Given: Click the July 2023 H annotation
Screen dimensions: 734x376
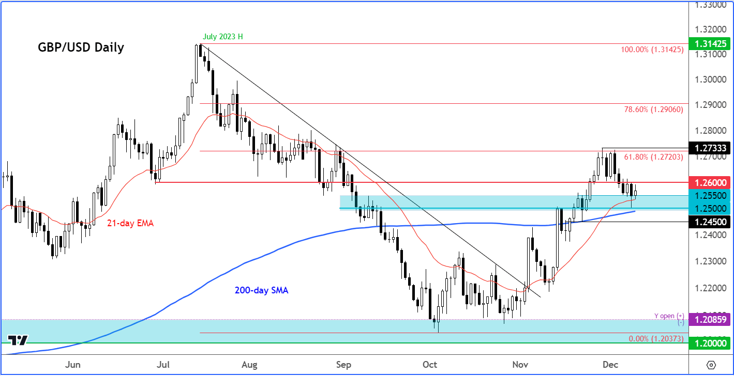Looking at the screenshot, I should [222, 37].
